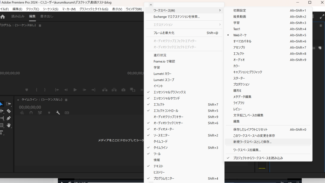Click the scroll-up arrow atop Window menu
The width and height of the screenshot is (325, 183).
click(151, 5)
